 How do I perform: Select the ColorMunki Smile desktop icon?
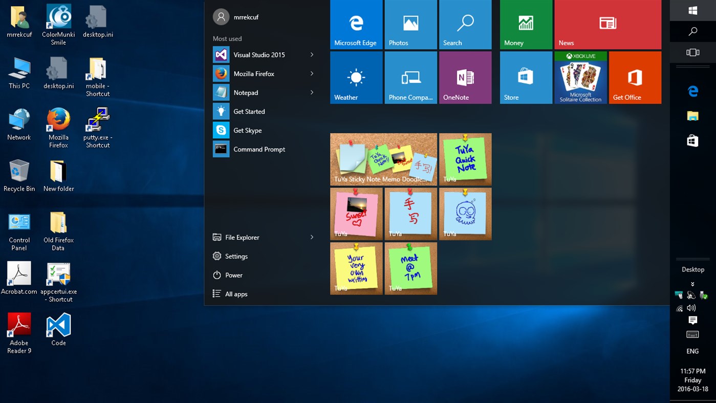[58, 25]
